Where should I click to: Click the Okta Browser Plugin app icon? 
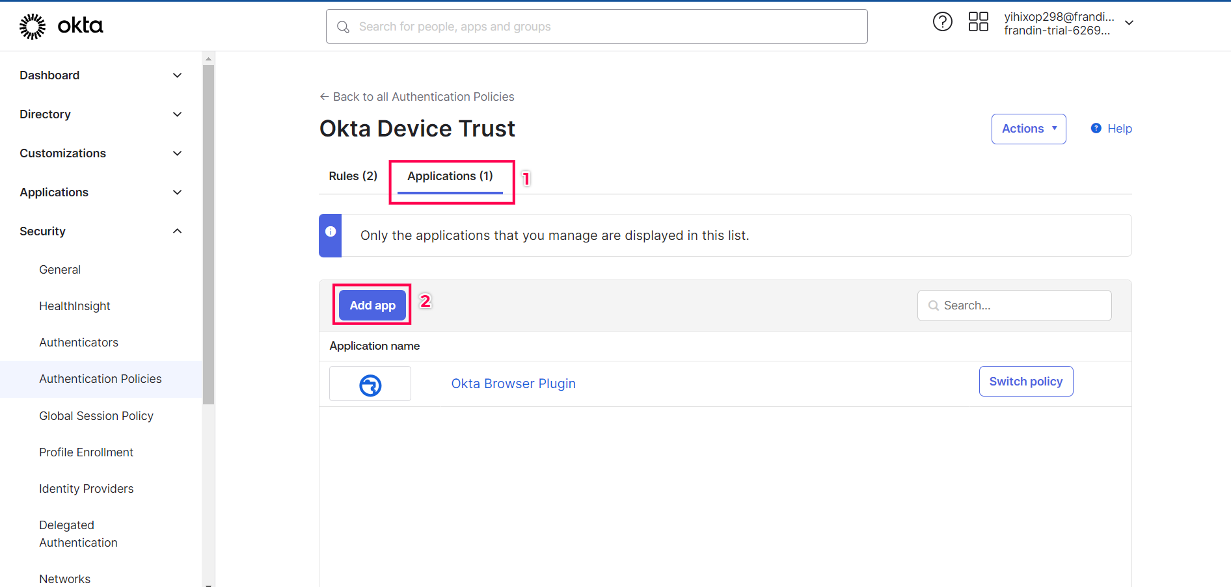pyautogui.click(x=370, y=384)
